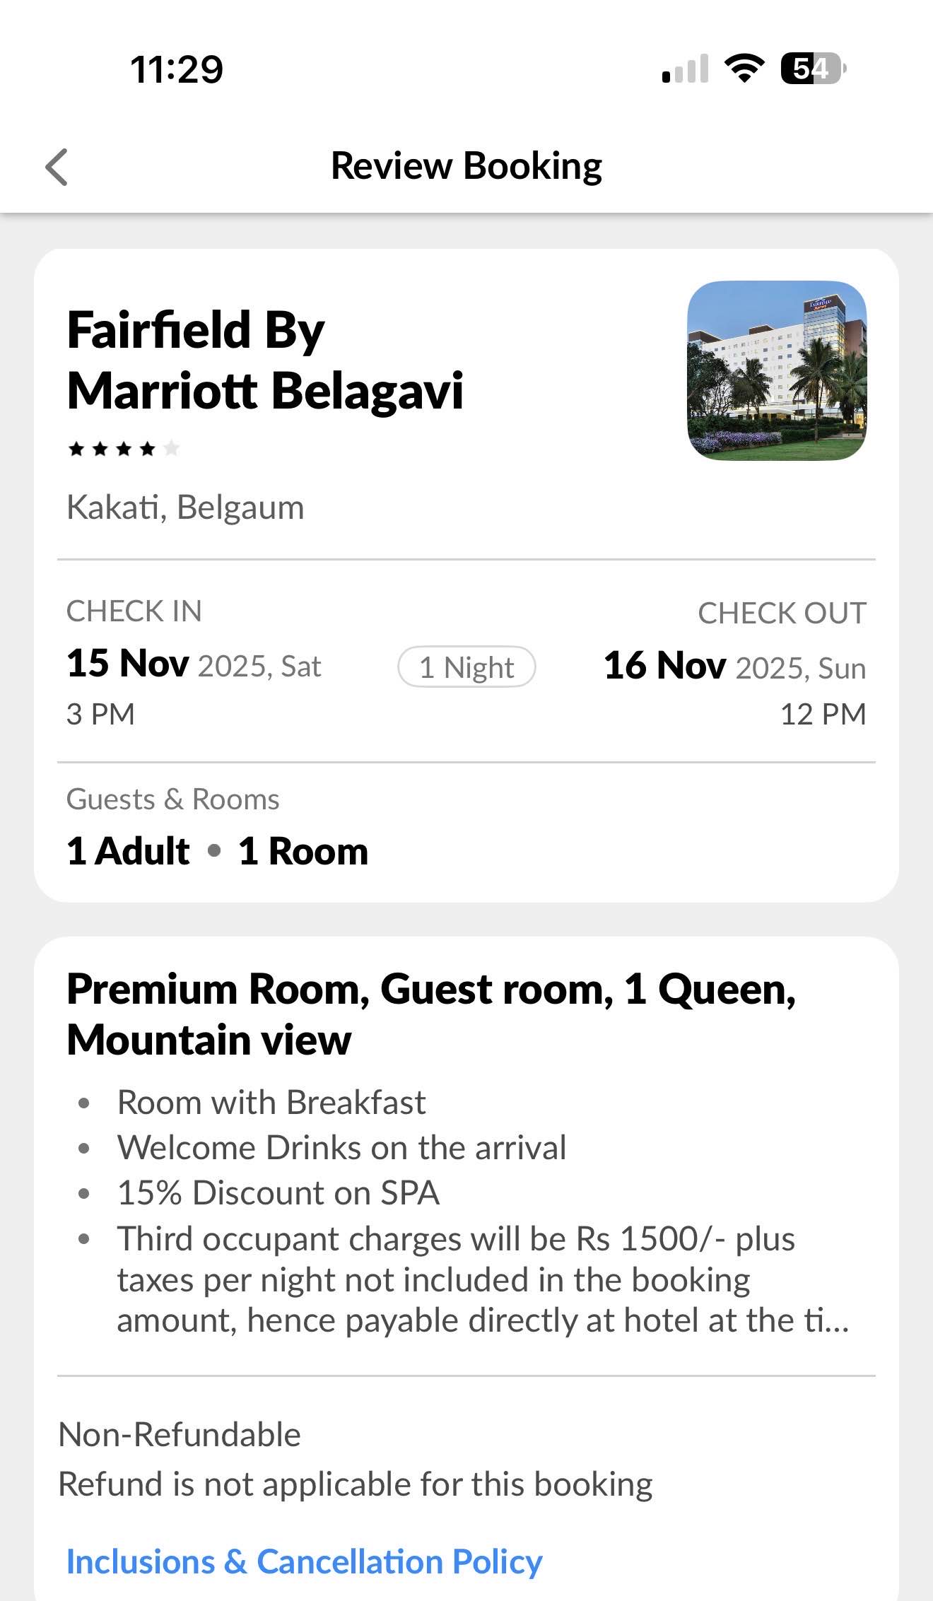Tap the Room with Breakfast inclusion
Viewport: 933px width, 1601px height.
(271, 1103)
